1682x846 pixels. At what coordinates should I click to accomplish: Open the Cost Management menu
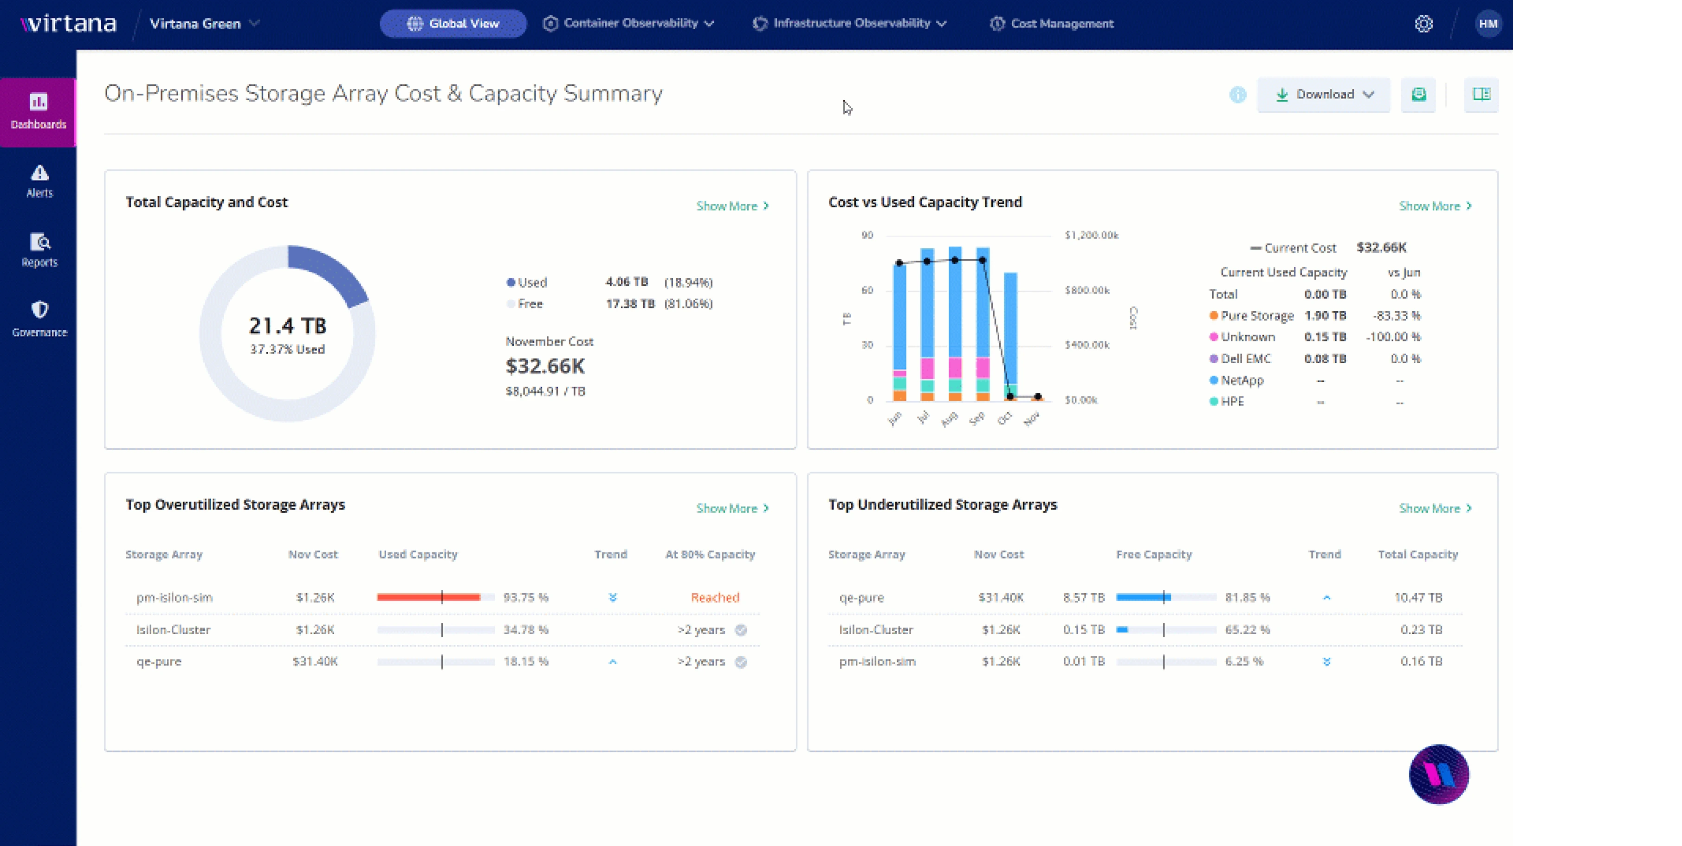click(x=1051, y=24)
